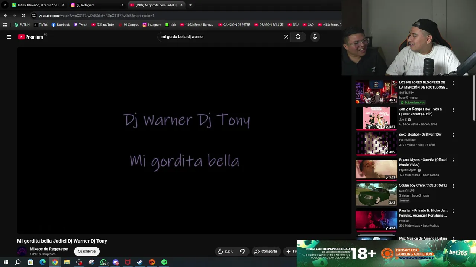This screenshot has height=267, width=476.
Task: Dislike the video with thumbs down
Action: [x=242, y=251]
